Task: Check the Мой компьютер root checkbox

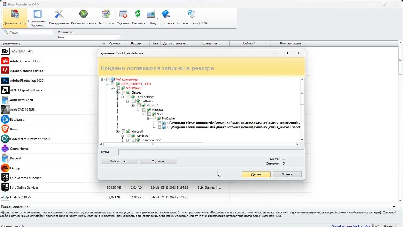Action: tap(108, 80)
